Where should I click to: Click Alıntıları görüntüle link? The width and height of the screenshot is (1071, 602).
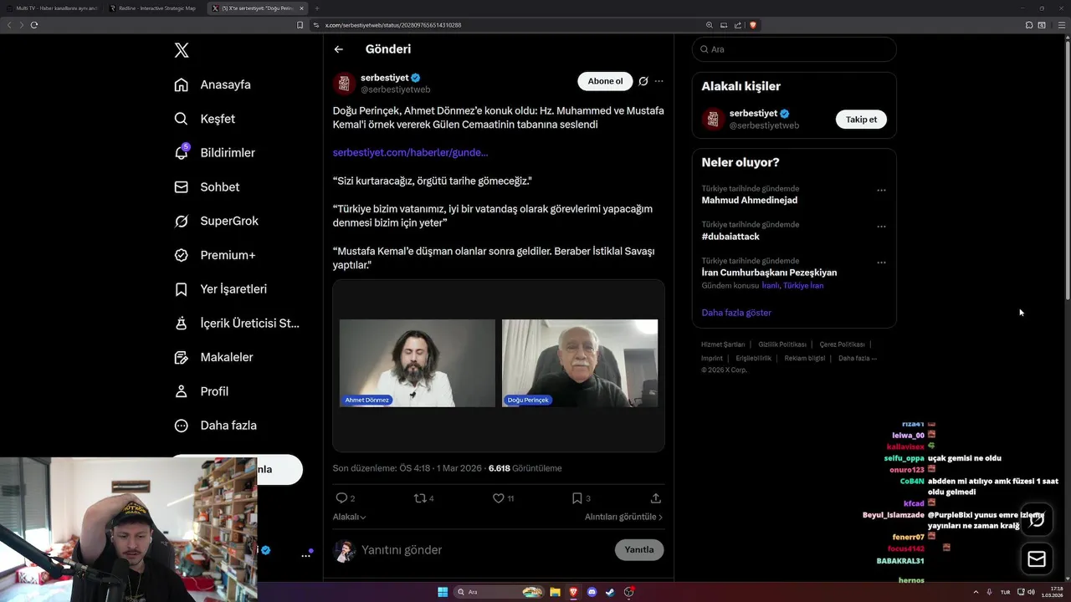pos(623,517)
